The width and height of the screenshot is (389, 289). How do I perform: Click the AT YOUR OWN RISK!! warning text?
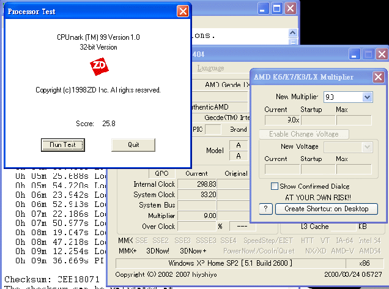(318, 198)
